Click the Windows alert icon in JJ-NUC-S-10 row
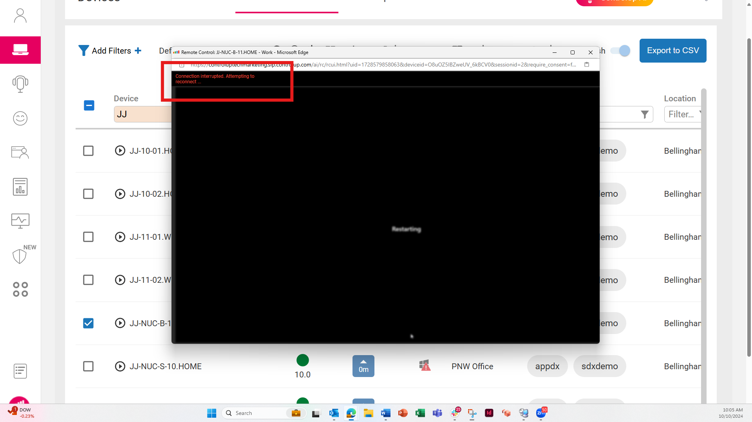752x422 pixels. 425,366
